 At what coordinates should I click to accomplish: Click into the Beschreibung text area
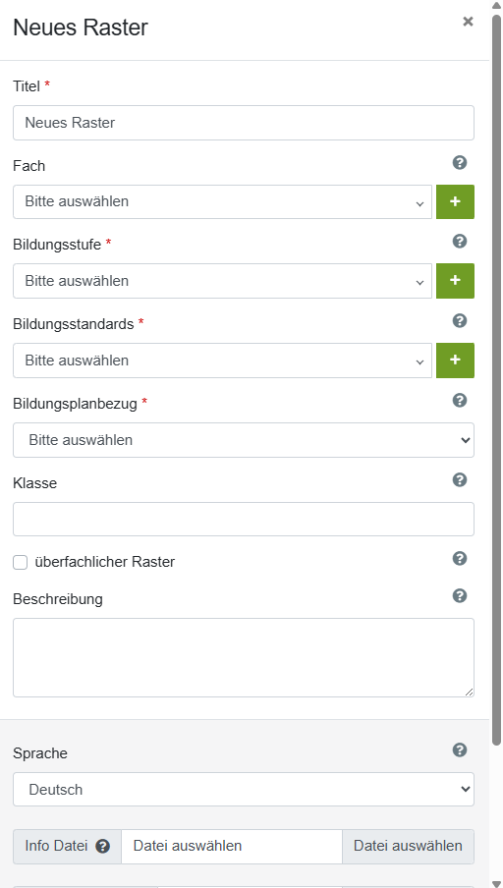click(244, 657)
